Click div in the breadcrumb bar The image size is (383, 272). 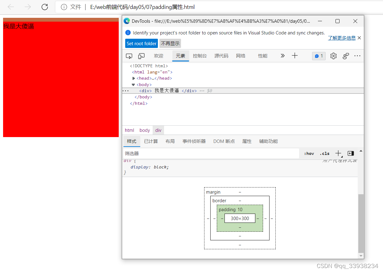click(x=158, y=130)
